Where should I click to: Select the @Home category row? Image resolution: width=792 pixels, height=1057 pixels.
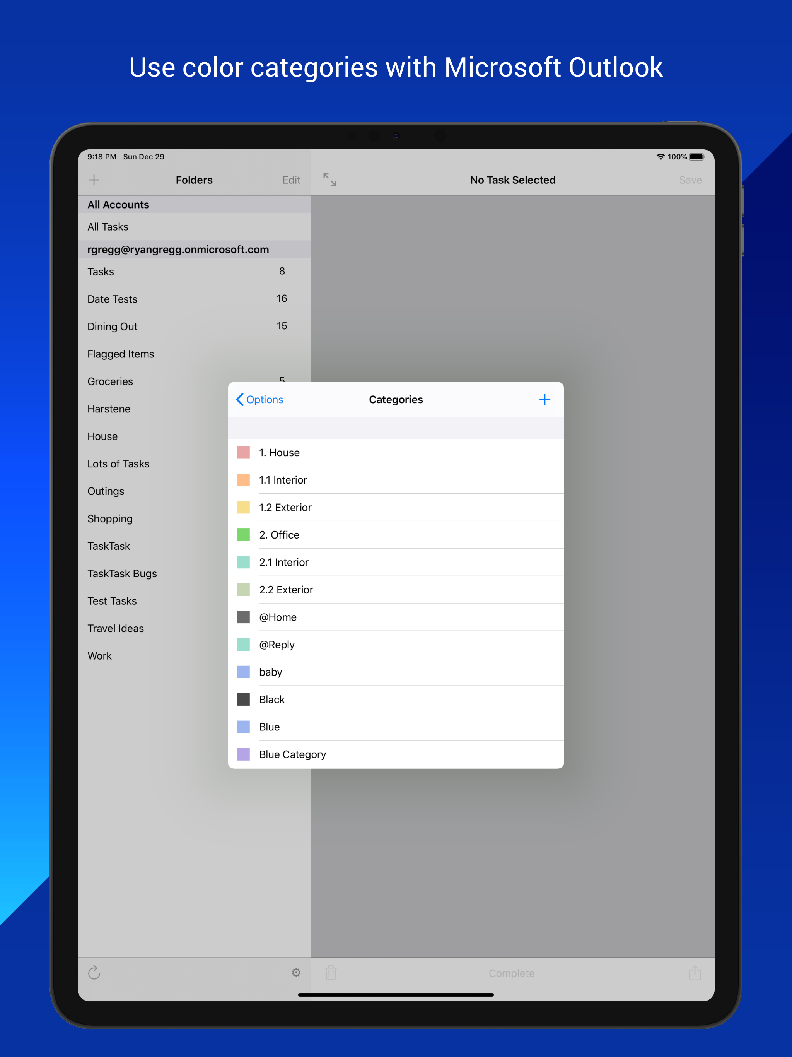pos(278,617)
